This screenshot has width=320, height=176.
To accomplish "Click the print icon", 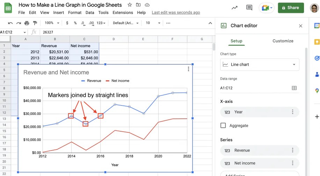I will click(x=27, y=23).
